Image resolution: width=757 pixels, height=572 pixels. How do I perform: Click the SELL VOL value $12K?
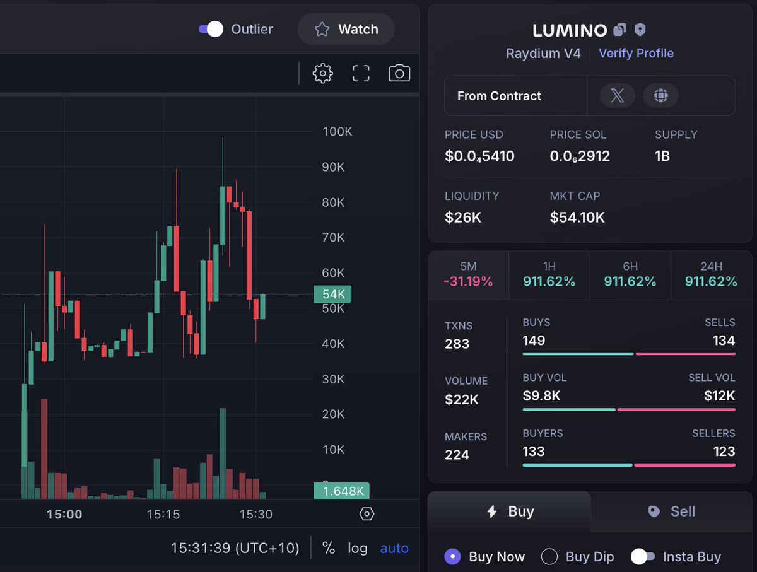(720, 396)
